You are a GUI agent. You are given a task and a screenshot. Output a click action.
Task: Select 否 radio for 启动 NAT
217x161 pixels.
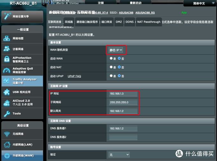click(119, 67)
